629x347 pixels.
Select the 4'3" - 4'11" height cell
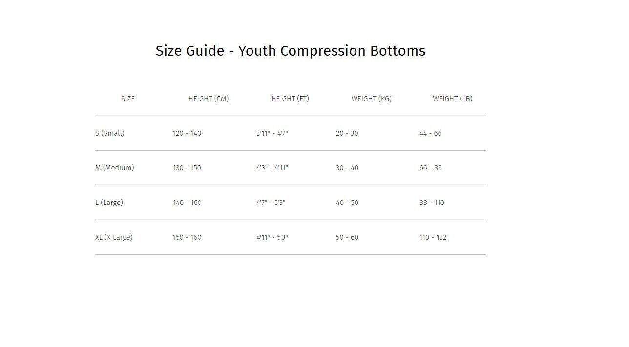coord(273,168)
